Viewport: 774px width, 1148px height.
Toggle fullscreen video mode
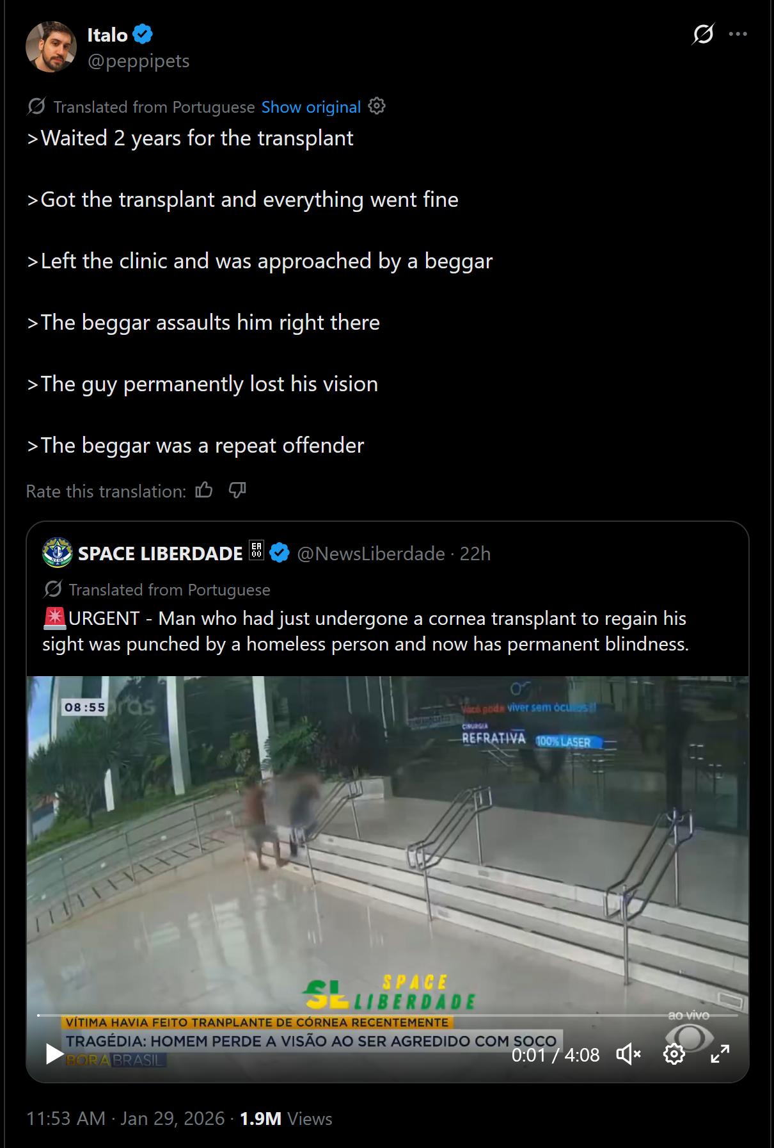click(720, 1054)
